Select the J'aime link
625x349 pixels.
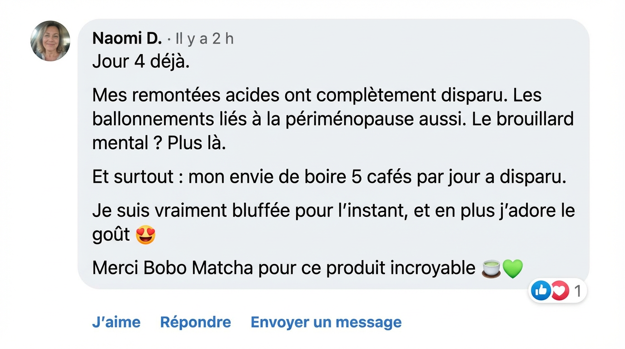tap(116, 322)
